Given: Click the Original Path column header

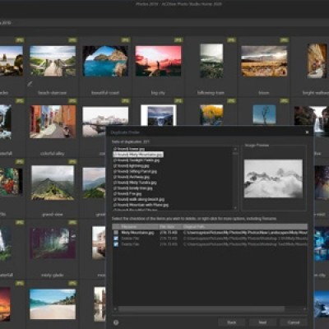Looking at the screenshot, I should (x=244, y=227).
